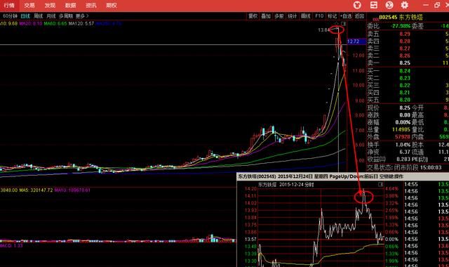Click the 统计 statistics button
The height and width of the screenshot is (267, 449).
292,16
